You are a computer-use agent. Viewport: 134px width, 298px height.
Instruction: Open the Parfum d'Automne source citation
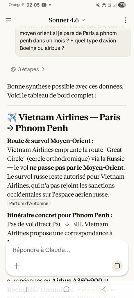(29, 203)
